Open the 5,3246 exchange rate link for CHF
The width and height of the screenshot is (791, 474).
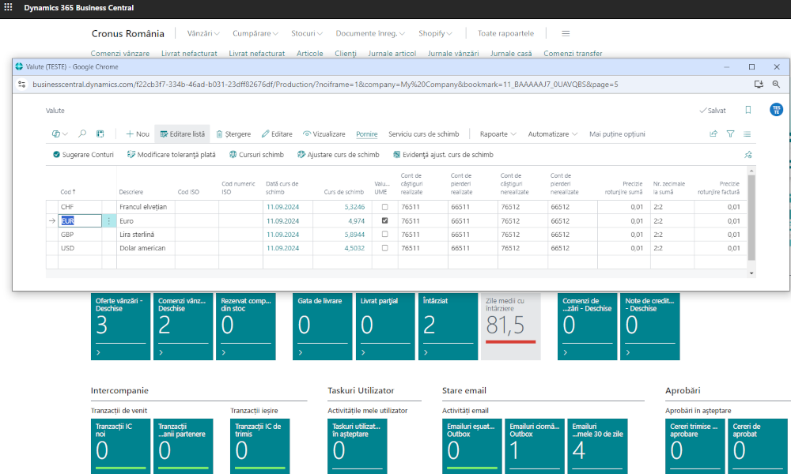pyautogui.click(x=354, y=207)
